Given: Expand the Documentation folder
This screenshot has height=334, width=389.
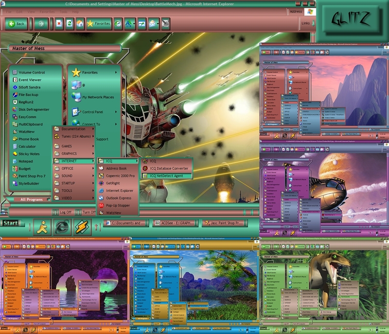Looking at the screenshot, I should [74, 129].
